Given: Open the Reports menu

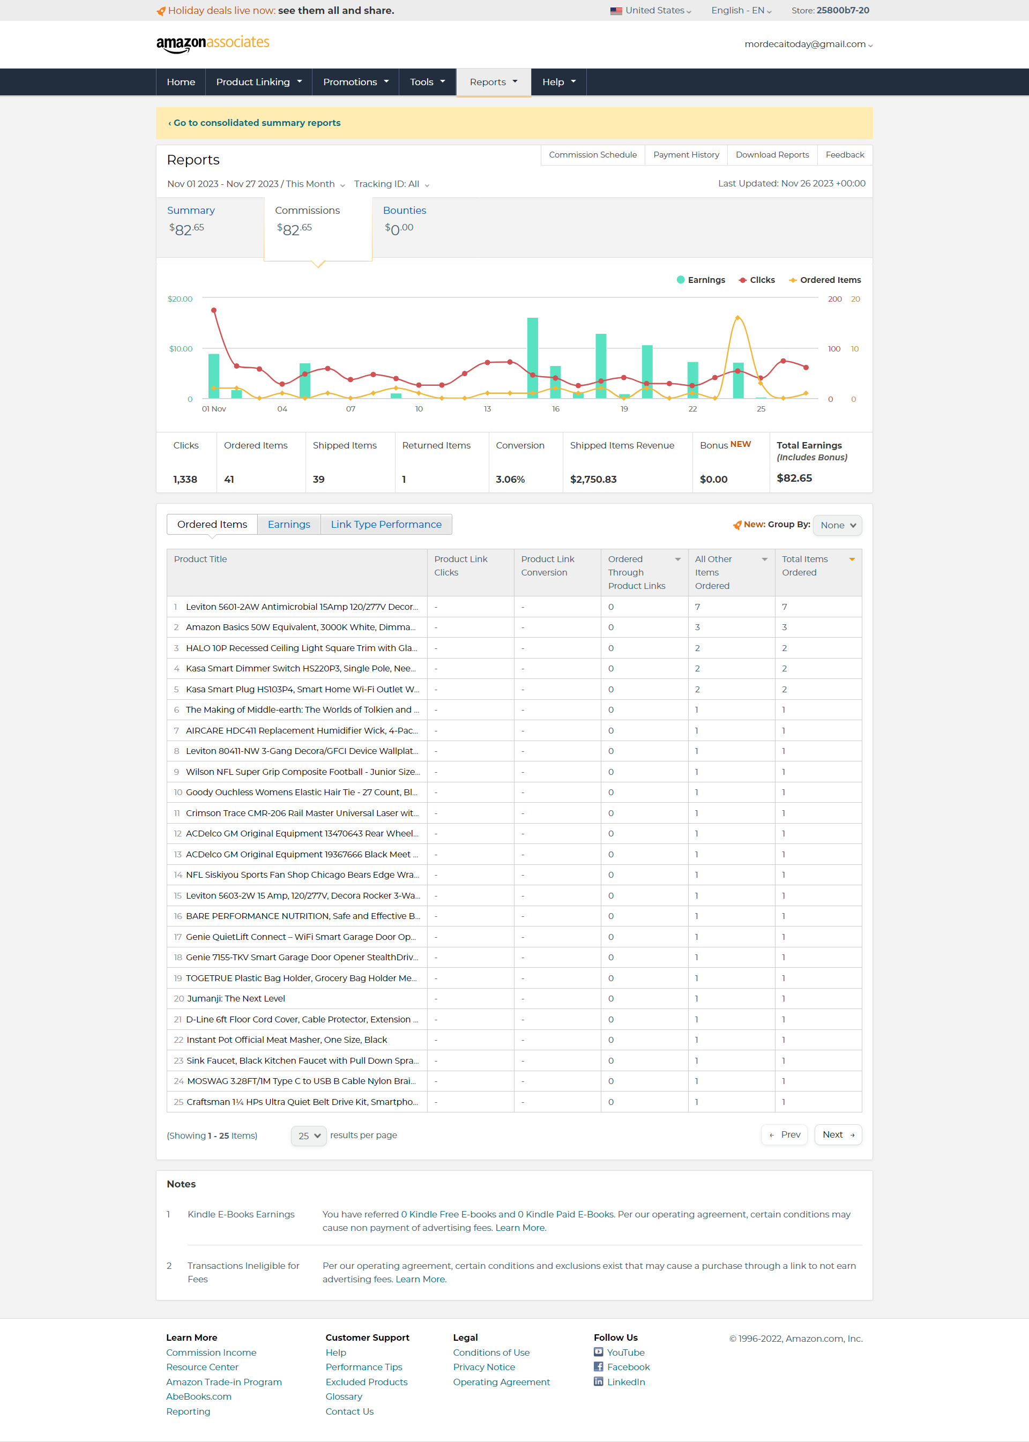Looking at the screenshot, I should click(x=494, y=83).
